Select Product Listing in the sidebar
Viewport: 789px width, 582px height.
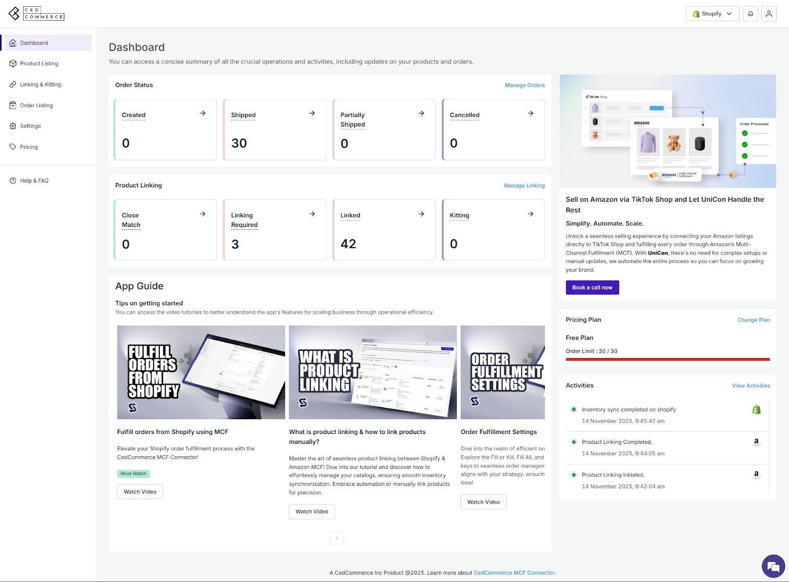(39, 63)
